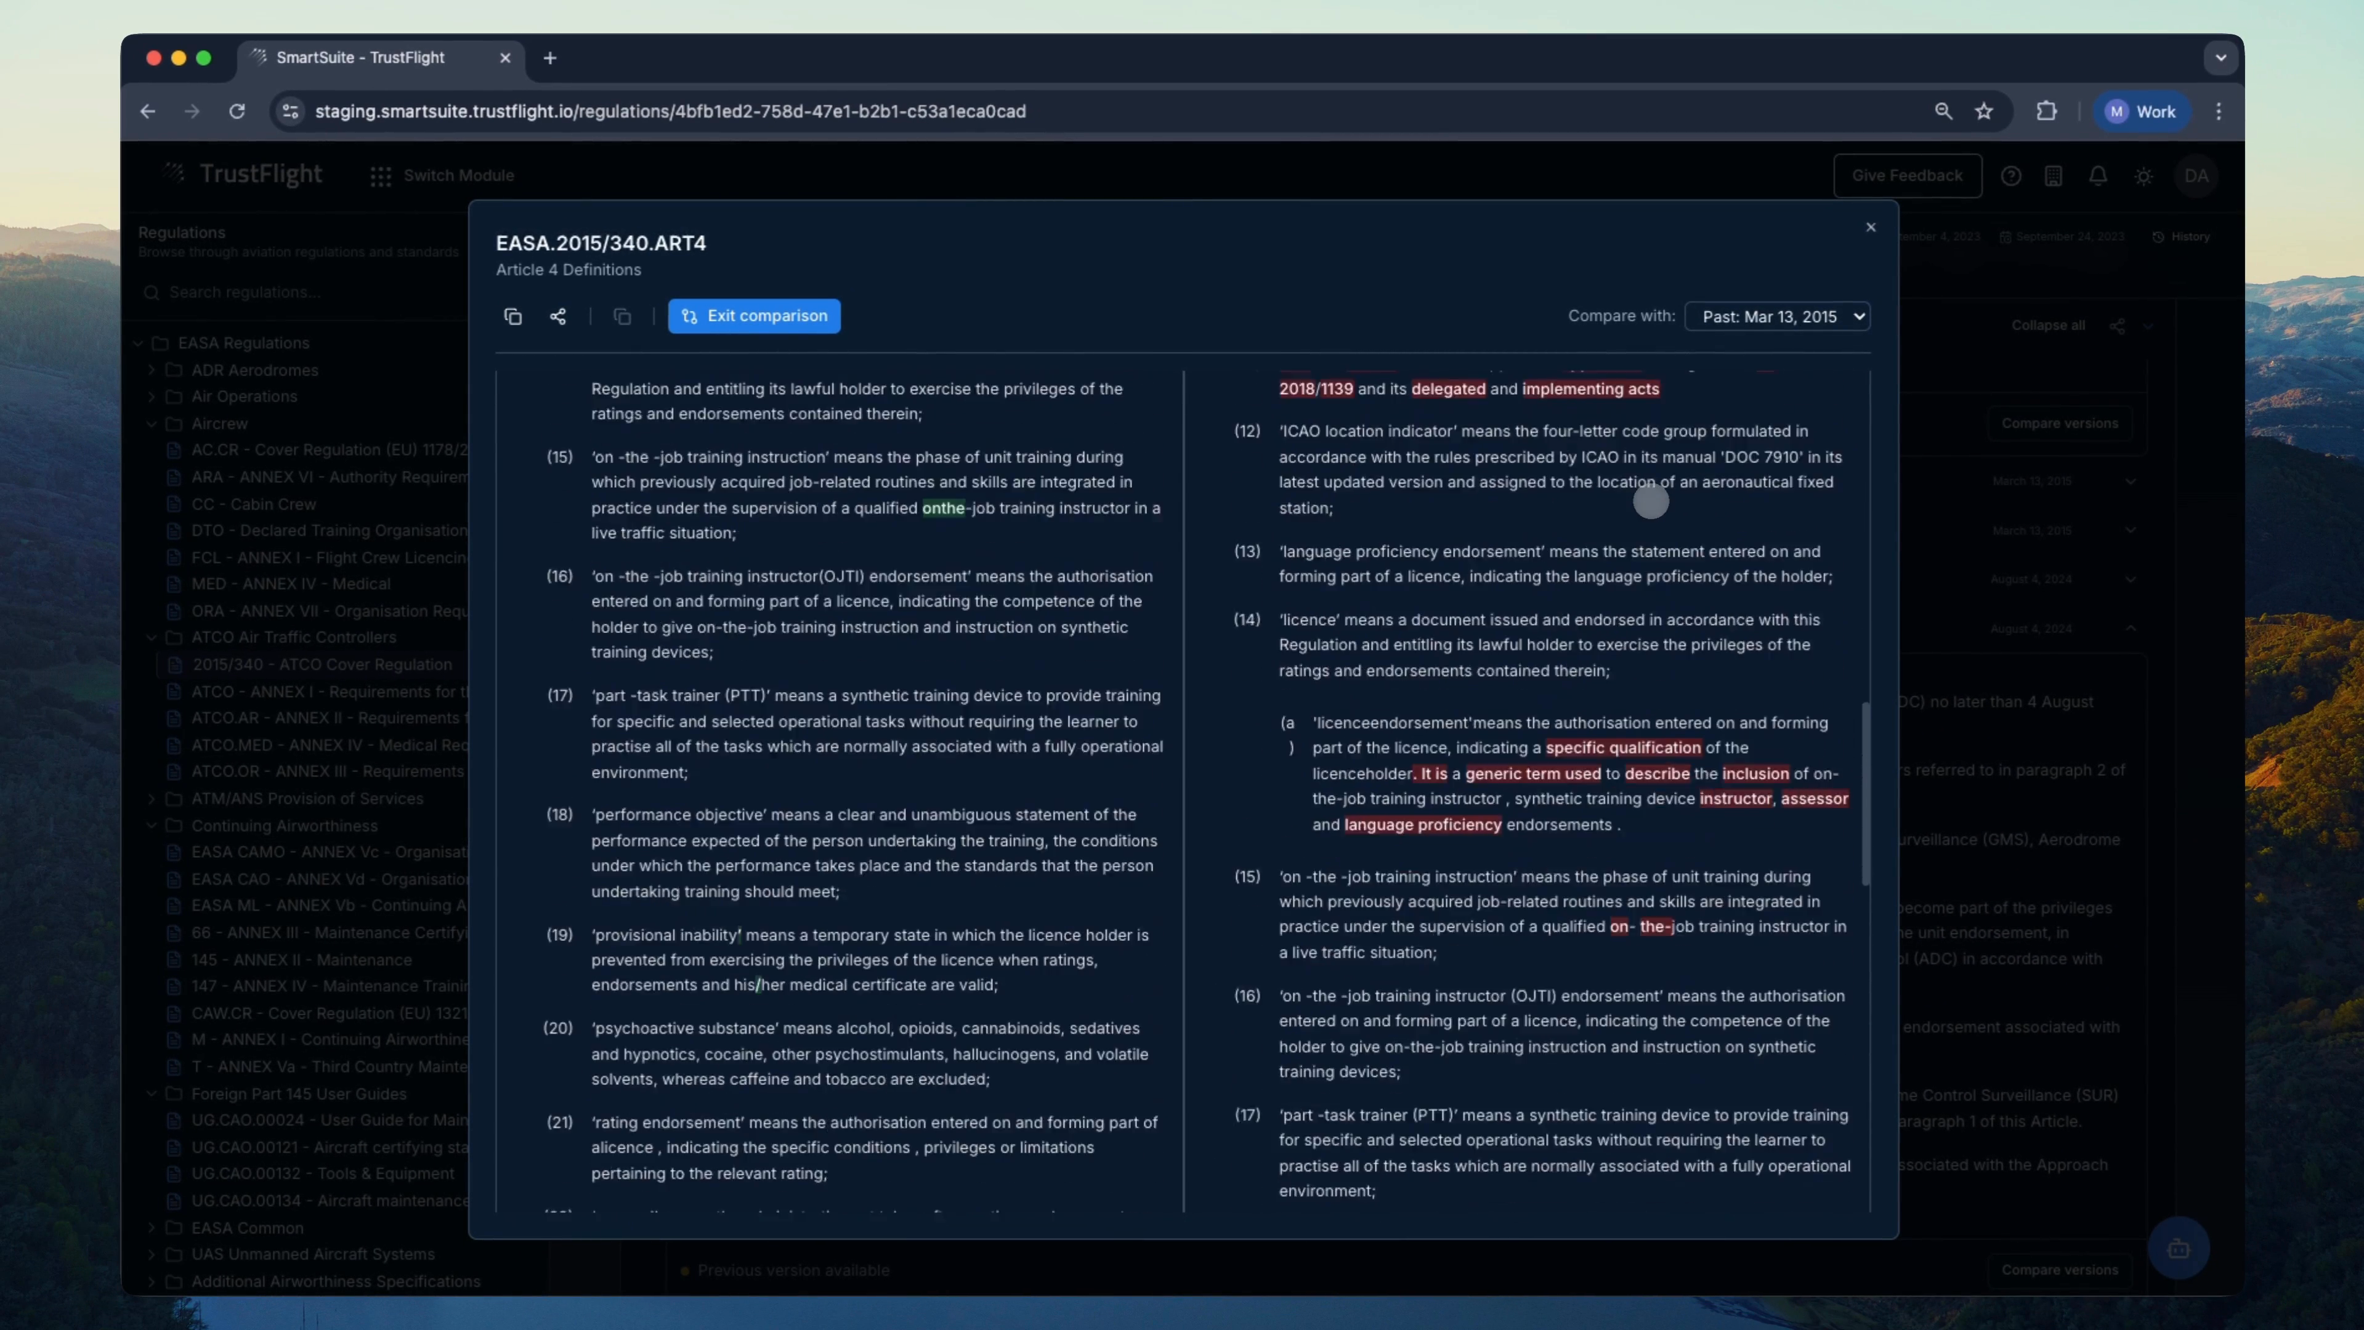Click the duplicate icon next to Exit comparison
2364x1330 pixels.
tap(622, 316)
